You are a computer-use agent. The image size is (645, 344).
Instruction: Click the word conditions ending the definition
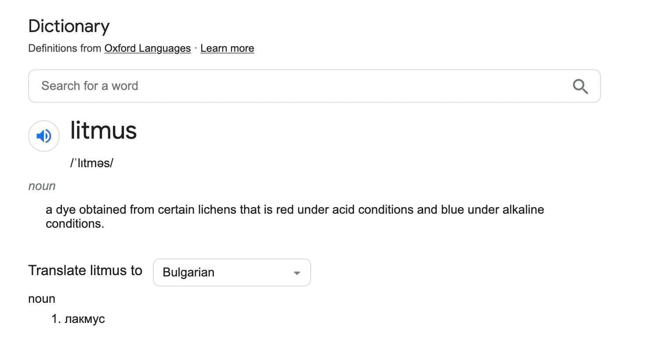pyautogui.click(x=75, y=224)
